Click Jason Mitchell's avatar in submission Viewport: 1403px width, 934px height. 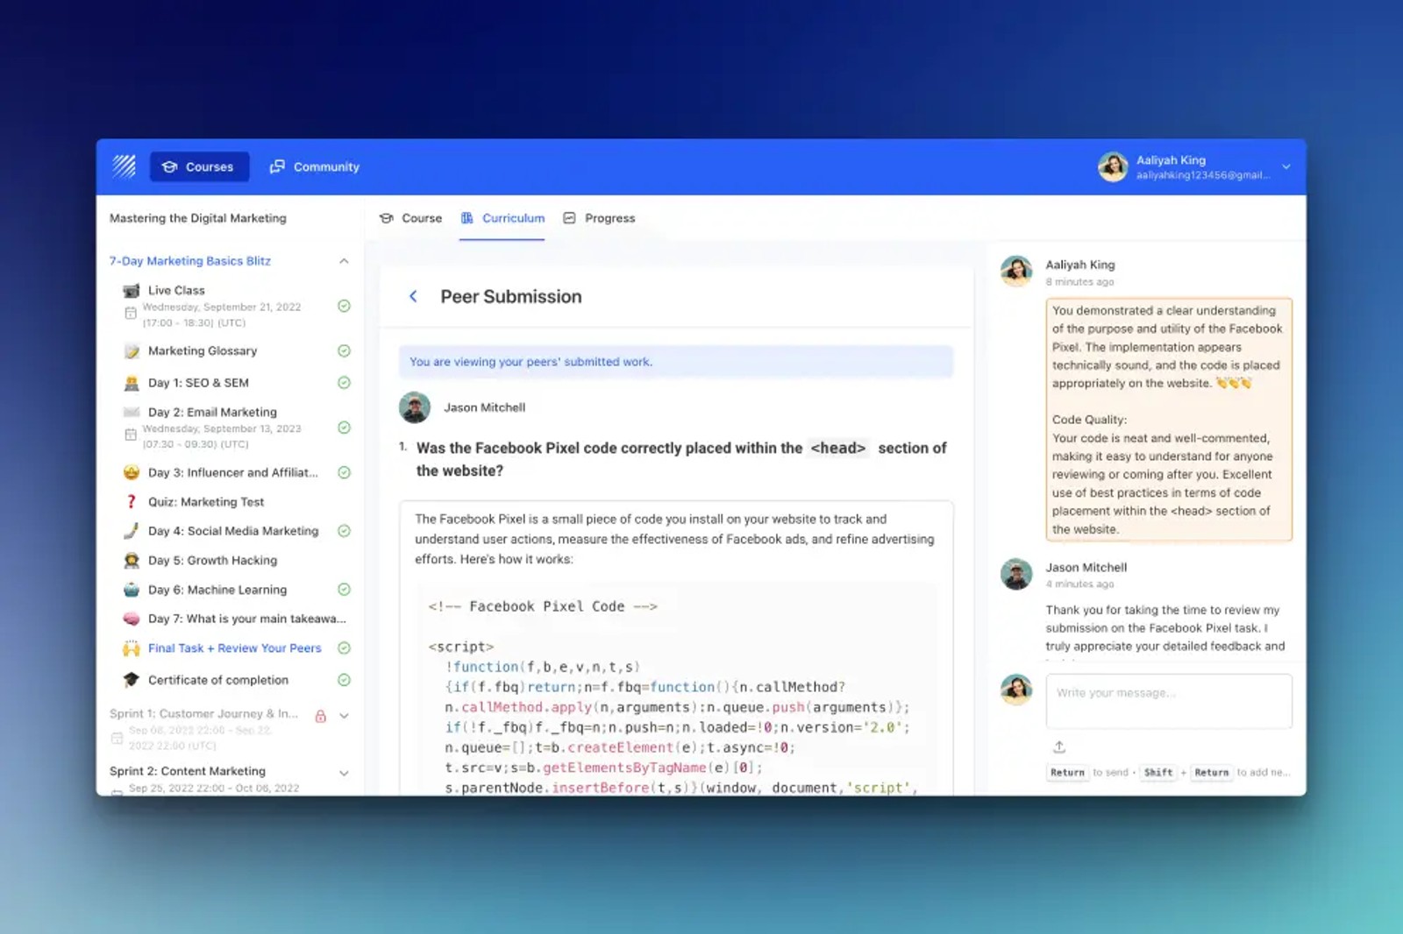[415, 407]
